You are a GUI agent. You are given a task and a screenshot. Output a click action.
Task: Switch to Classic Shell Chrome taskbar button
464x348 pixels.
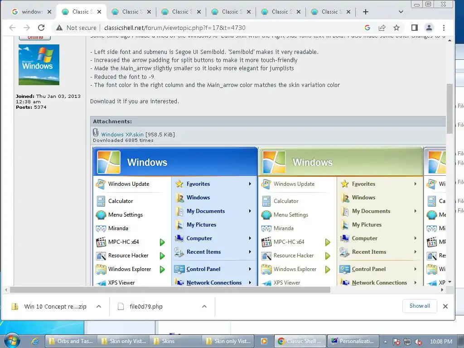point(300,341)
